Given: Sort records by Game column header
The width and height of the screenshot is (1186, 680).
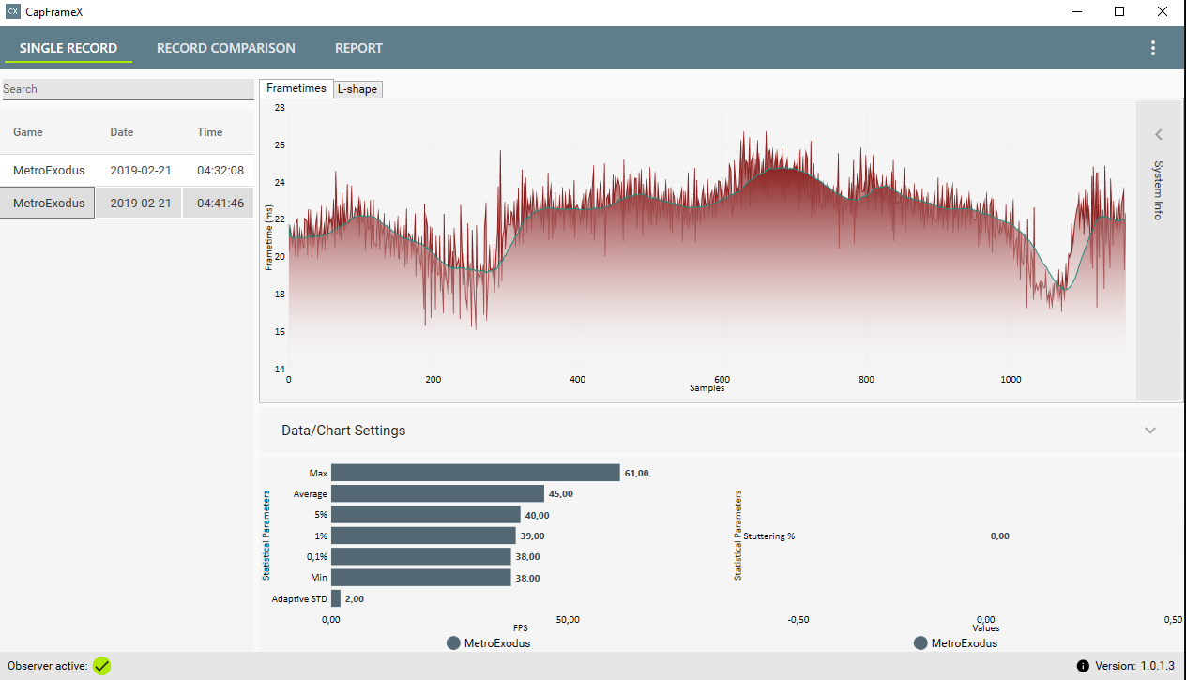Looking at the screenshot, I should point(28,132).
